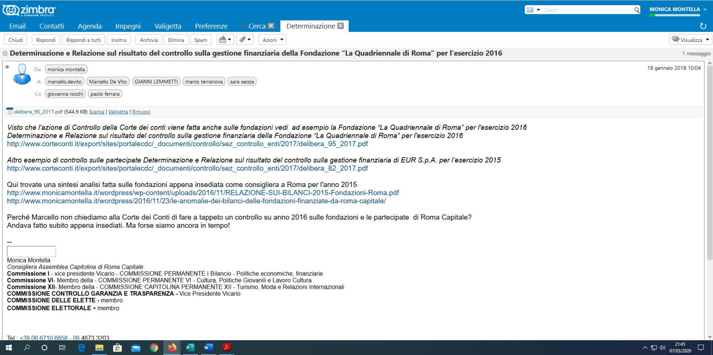Click in the Cerca search field

pyautogui.click(x=587, y=10)
